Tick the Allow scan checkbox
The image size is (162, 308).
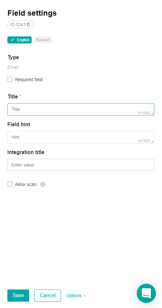tap(10, 184)
